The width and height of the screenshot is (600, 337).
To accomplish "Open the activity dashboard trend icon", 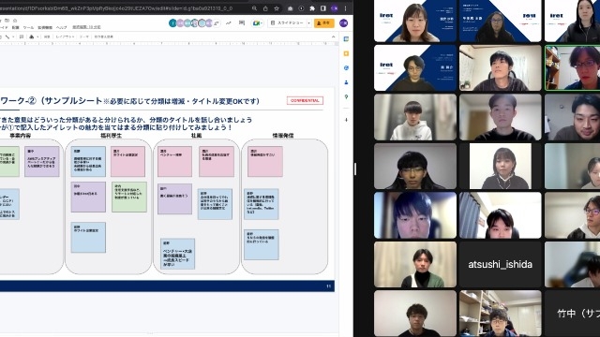I will 229,22.
